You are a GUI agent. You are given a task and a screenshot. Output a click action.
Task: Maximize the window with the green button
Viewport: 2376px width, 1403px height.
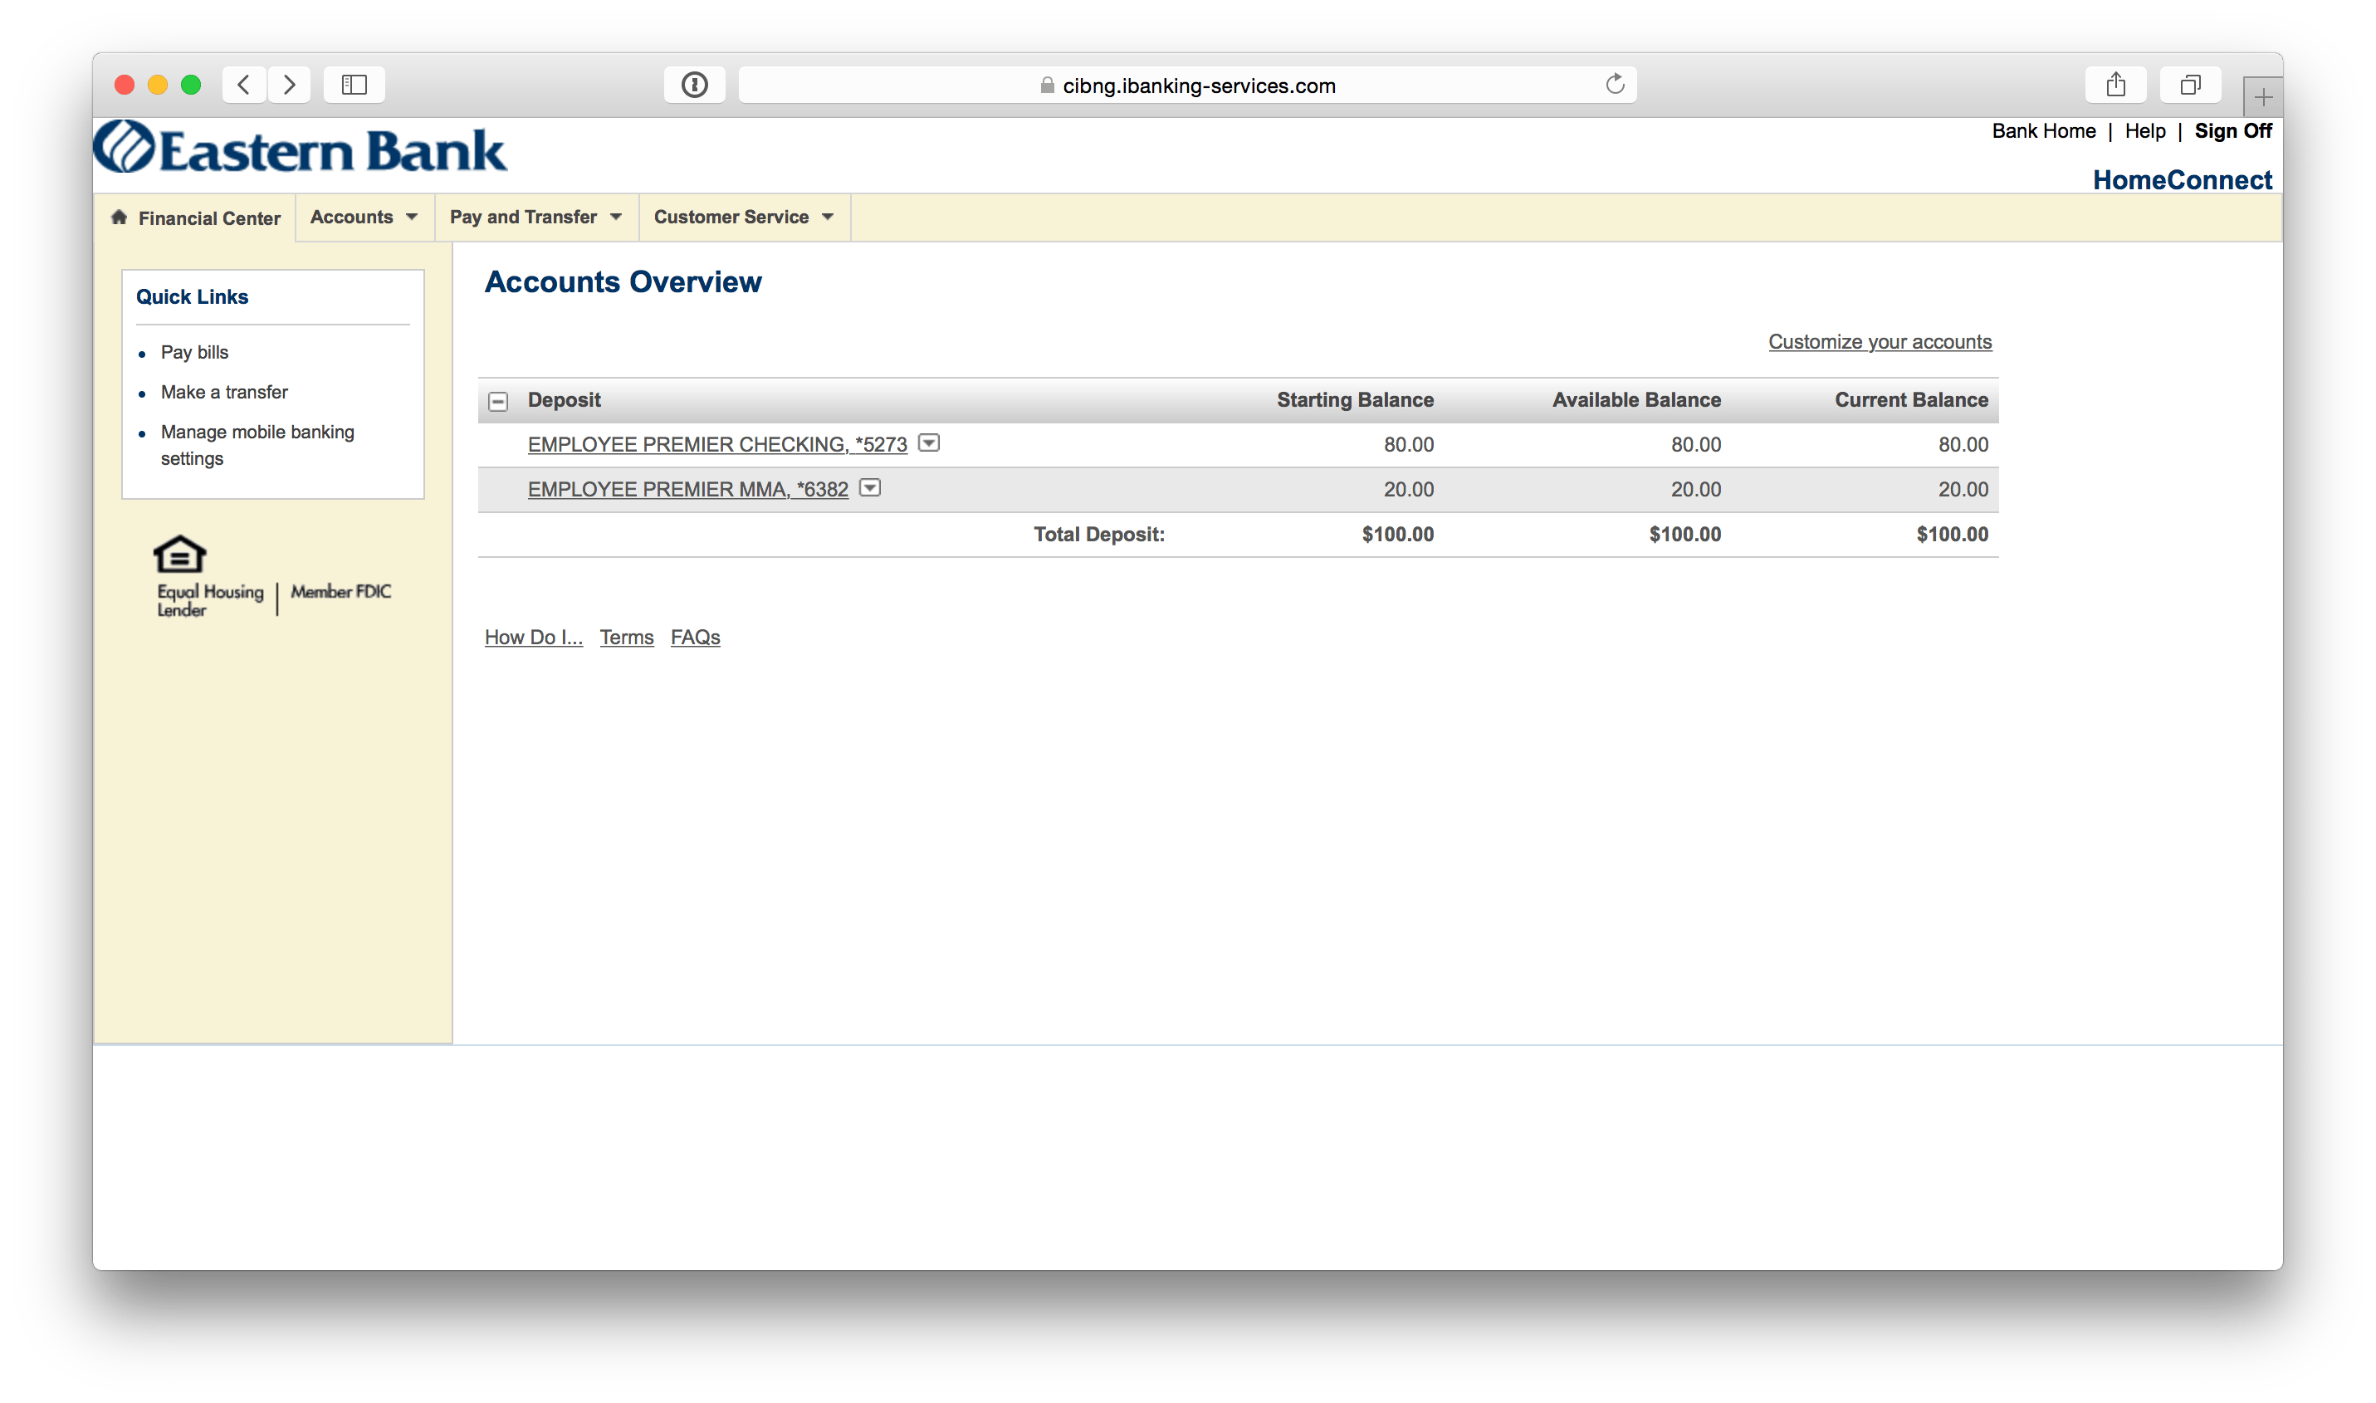tap(191, 85)
